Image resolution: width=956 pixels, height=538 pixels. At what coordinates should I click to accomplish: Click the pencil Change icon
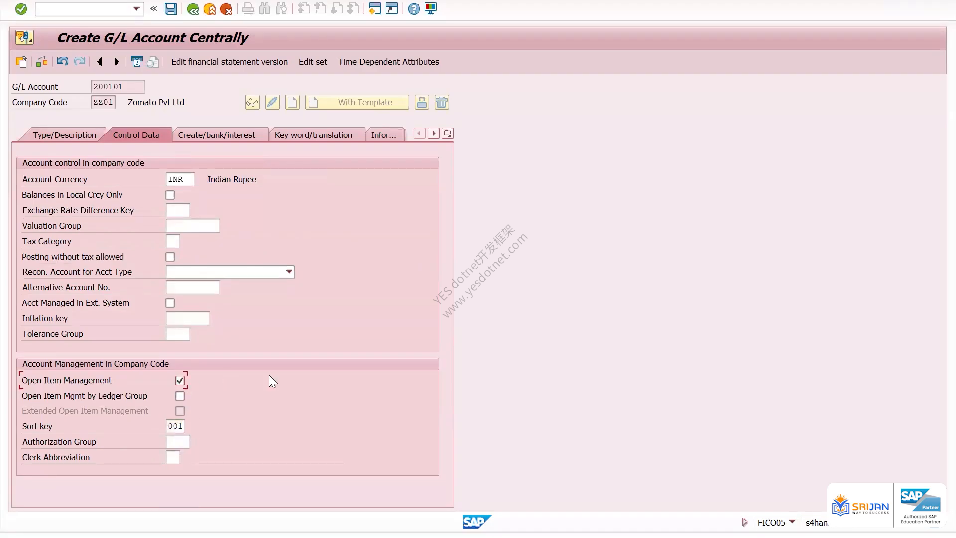(x=272, y=102)
